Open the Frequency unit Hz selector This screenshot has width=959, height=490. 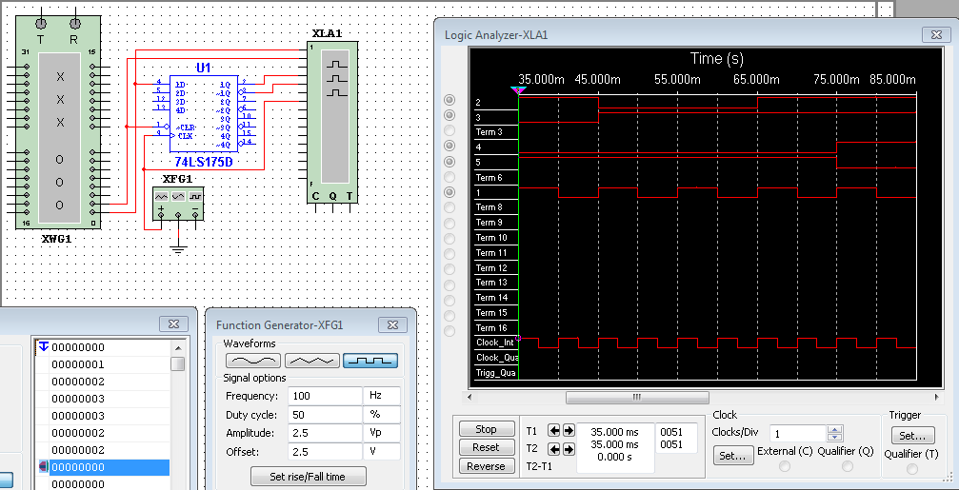(383, 396)
